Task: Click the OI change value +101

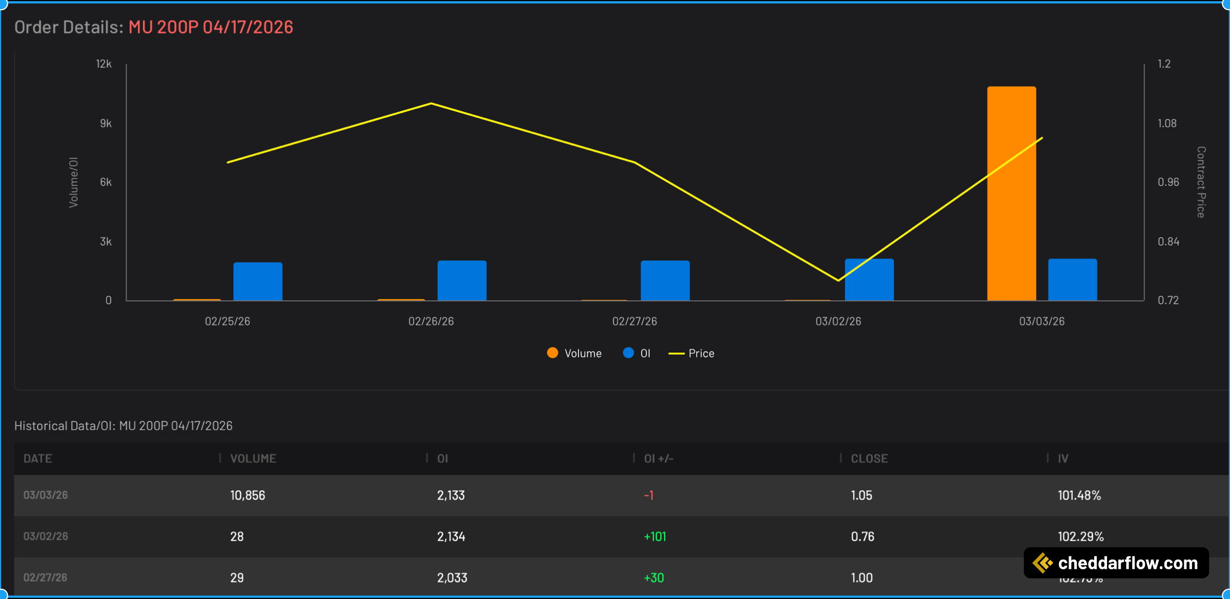Action: pyautogui.click(x=655, y=536)
